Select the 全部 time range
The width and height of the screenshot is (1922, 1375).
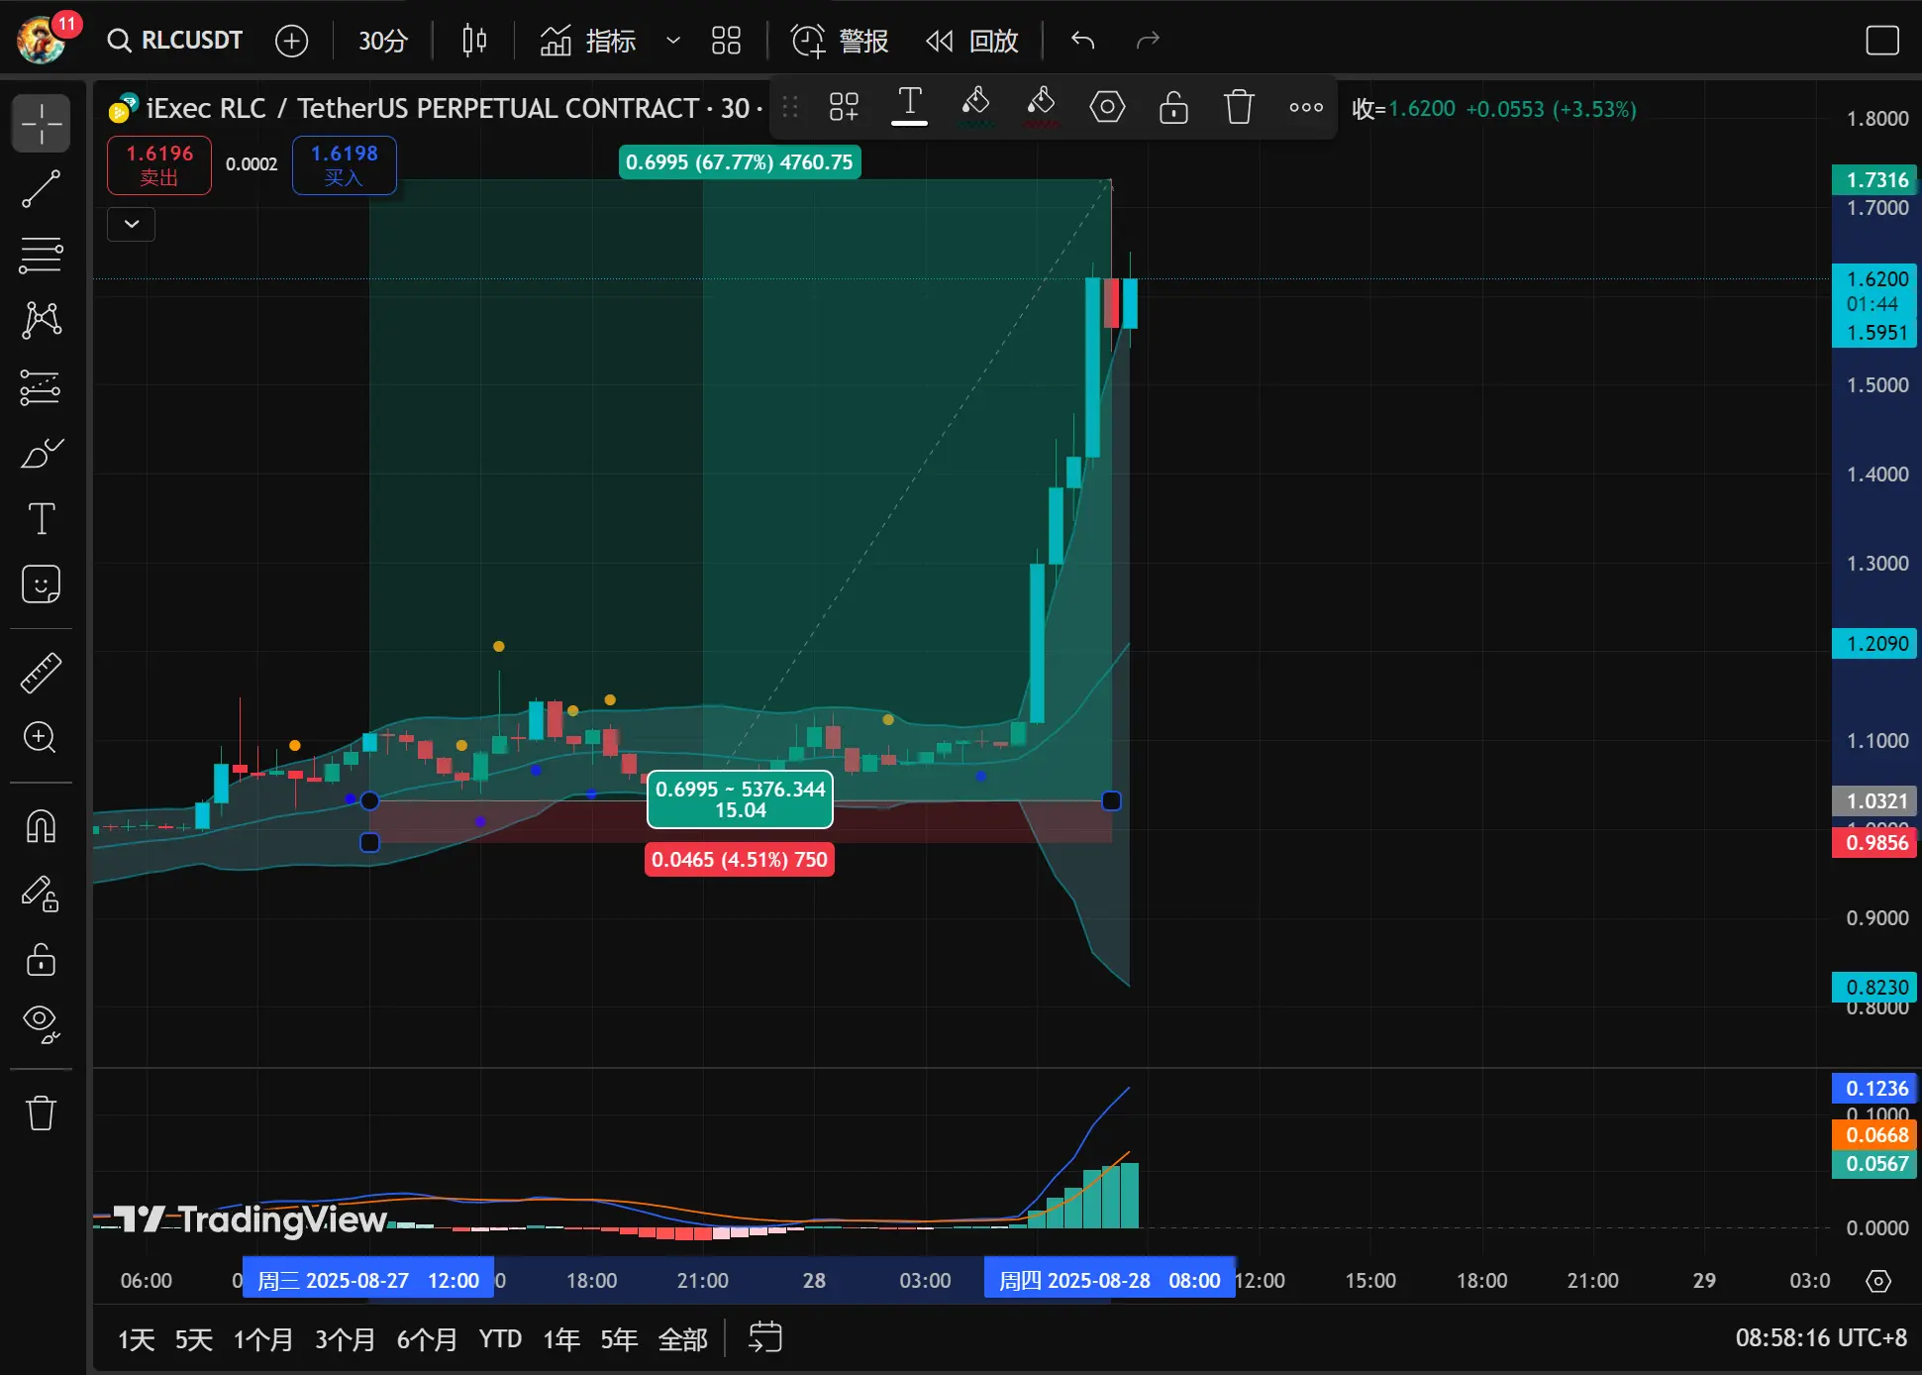[683, 1339]
